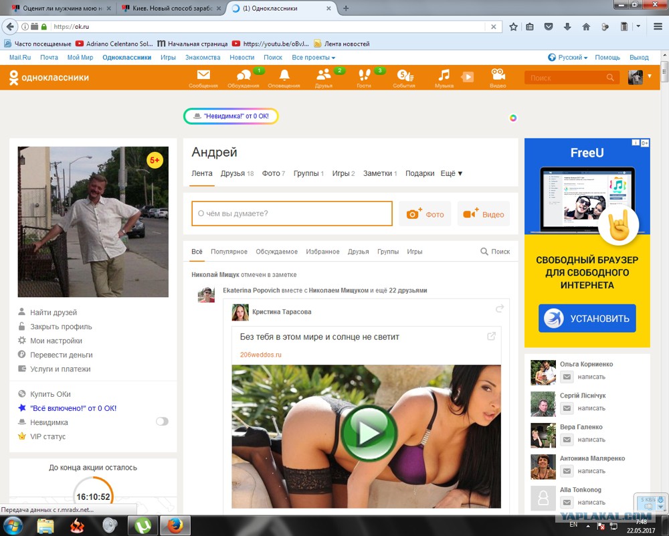Play the video in the feed post
Image resolution: width=669 pixels, height=536 pixels.
369,433
